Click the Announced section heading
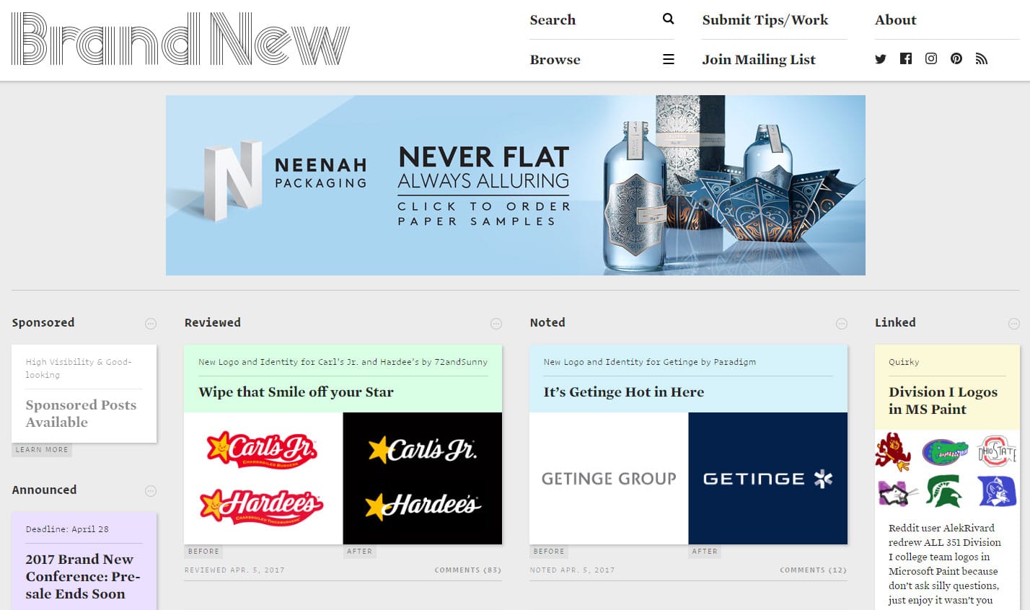 click(44, 490)
